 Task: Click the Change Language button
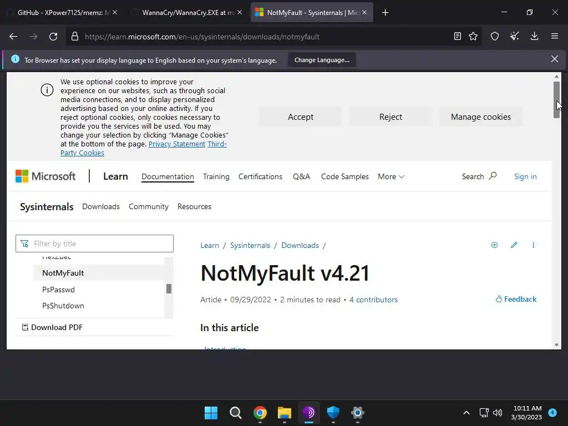click(322, 60)
